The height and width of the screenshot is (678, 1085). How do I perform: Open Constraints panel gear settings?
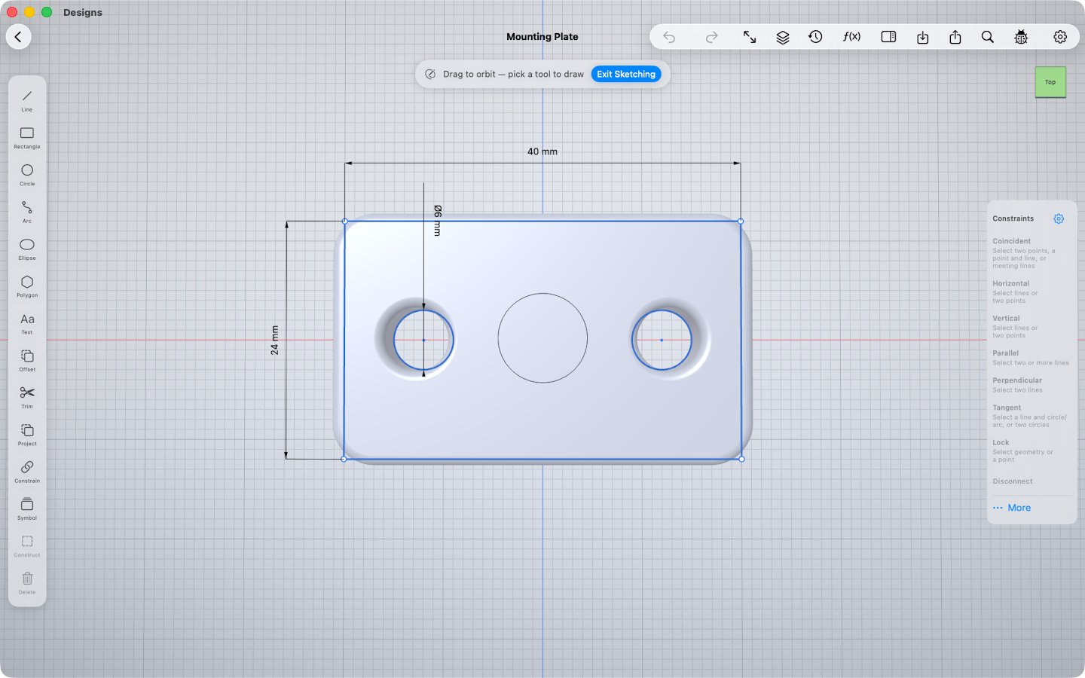pos(1059,218)
